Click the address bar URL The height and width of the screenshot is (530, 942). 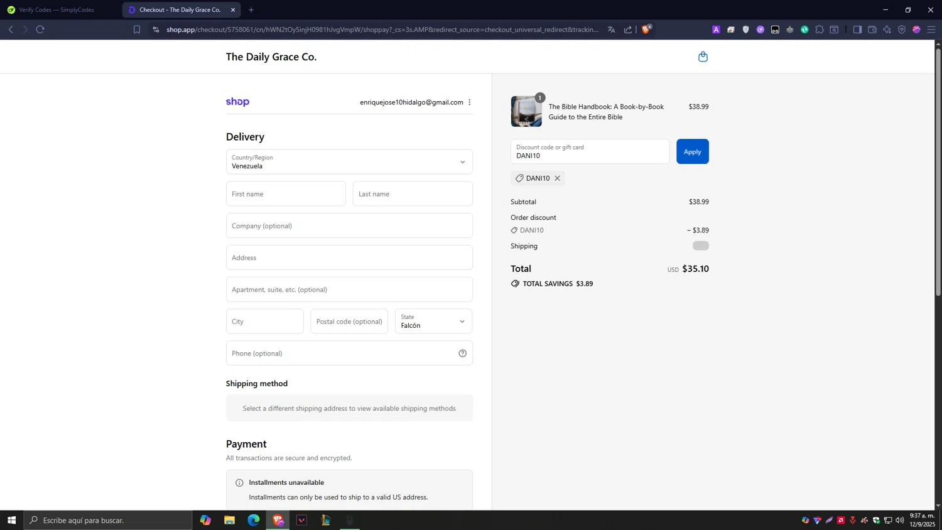[x=382, y=30]
